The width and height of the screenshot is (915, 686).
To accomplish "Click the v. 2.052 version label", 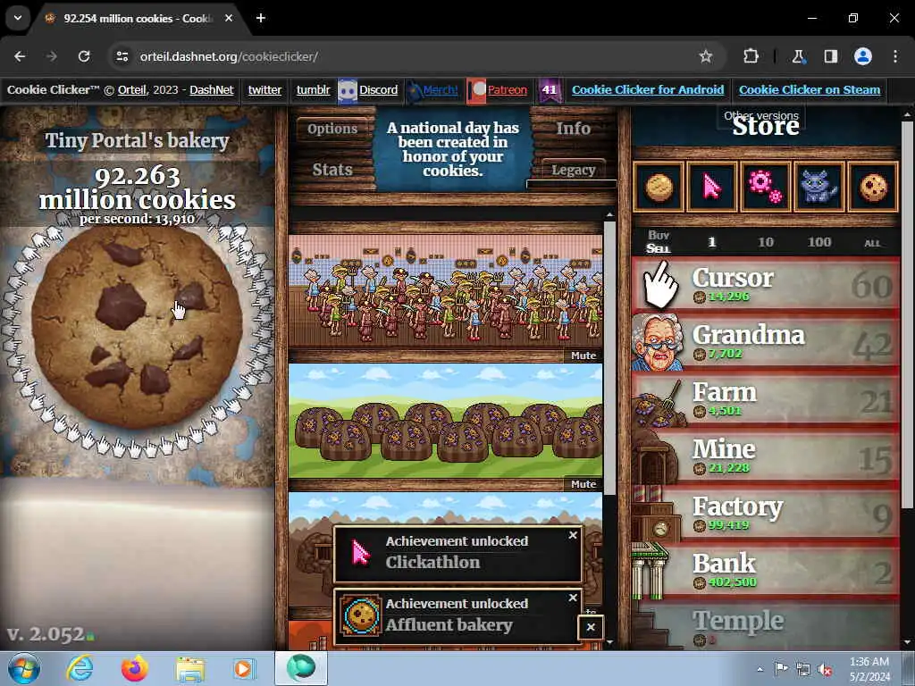I will [x=46, y=634].
